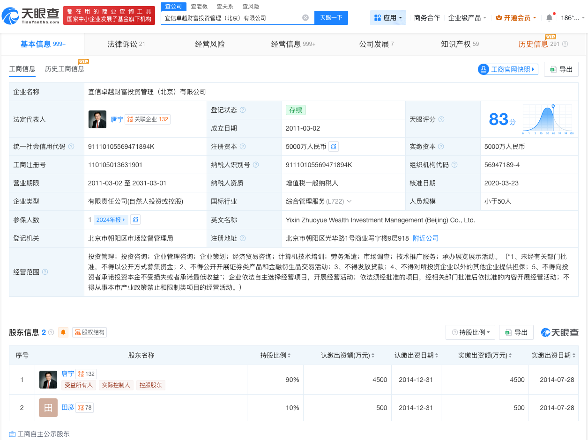
Task: Switch to 经营信息 tab
Action: pos(293,44)
